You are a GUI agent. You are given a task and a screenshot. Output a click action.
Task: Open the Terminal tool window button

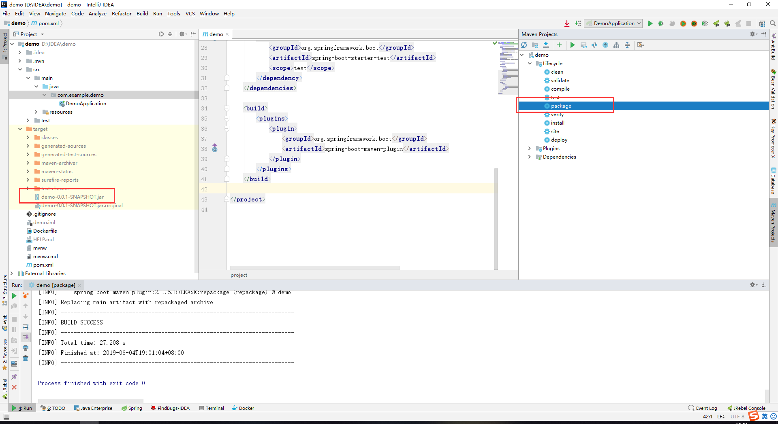tap(212, 408)
